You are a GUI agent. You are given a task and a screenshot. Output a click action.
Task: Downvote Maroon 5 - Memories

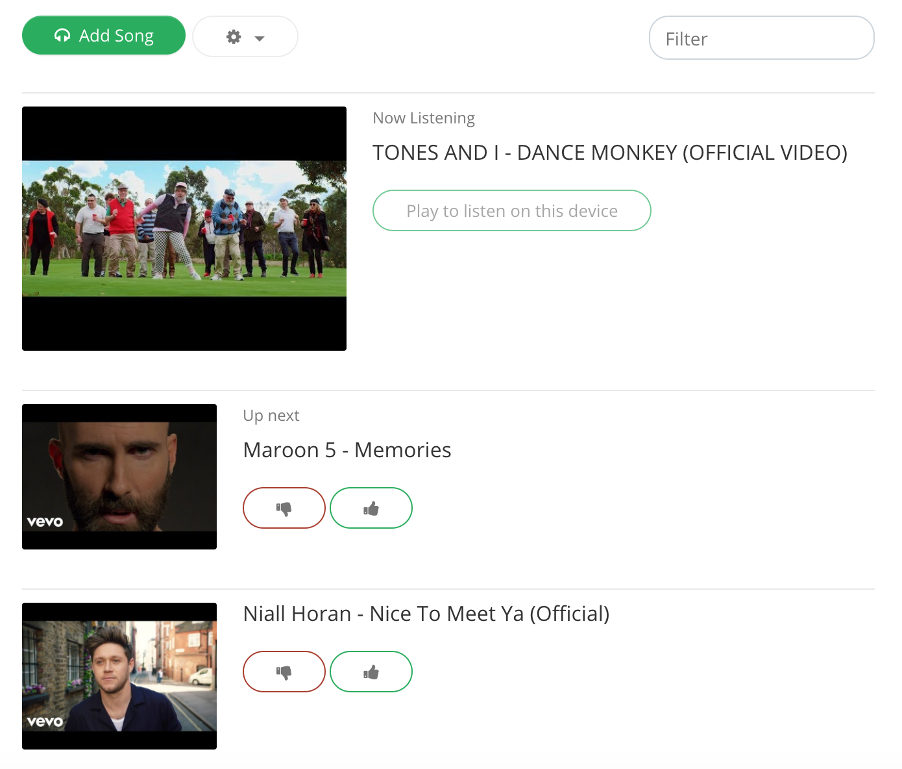click(x=284, y=508)
